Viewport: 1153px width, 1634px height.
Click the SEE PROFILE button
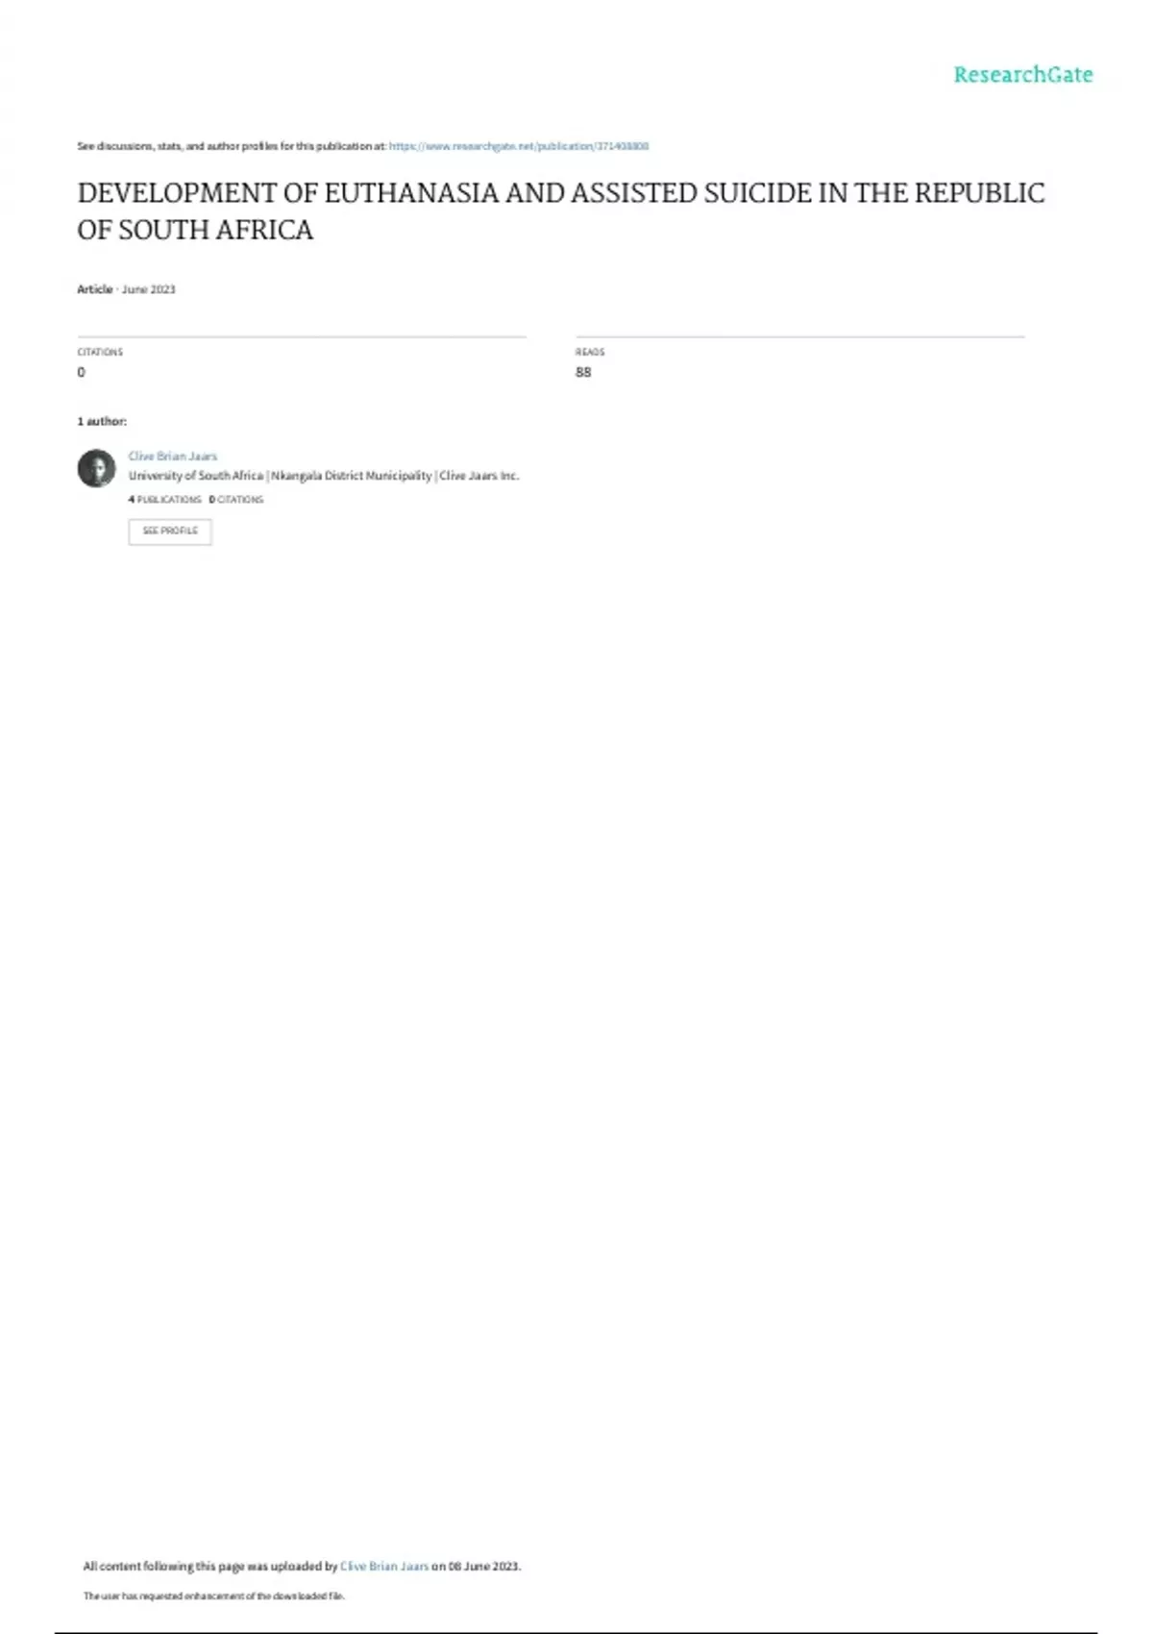click(x=170, y=532)
